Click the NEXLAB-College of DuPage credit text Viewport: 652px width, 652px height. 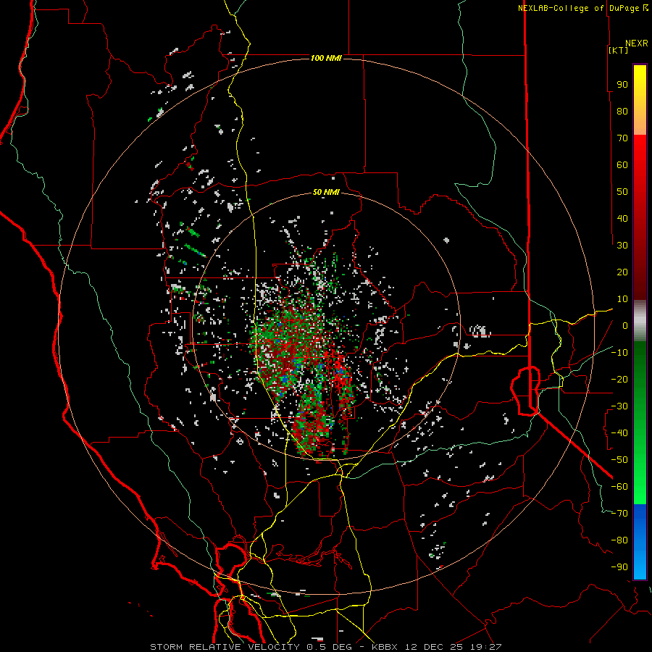point(578,8)
